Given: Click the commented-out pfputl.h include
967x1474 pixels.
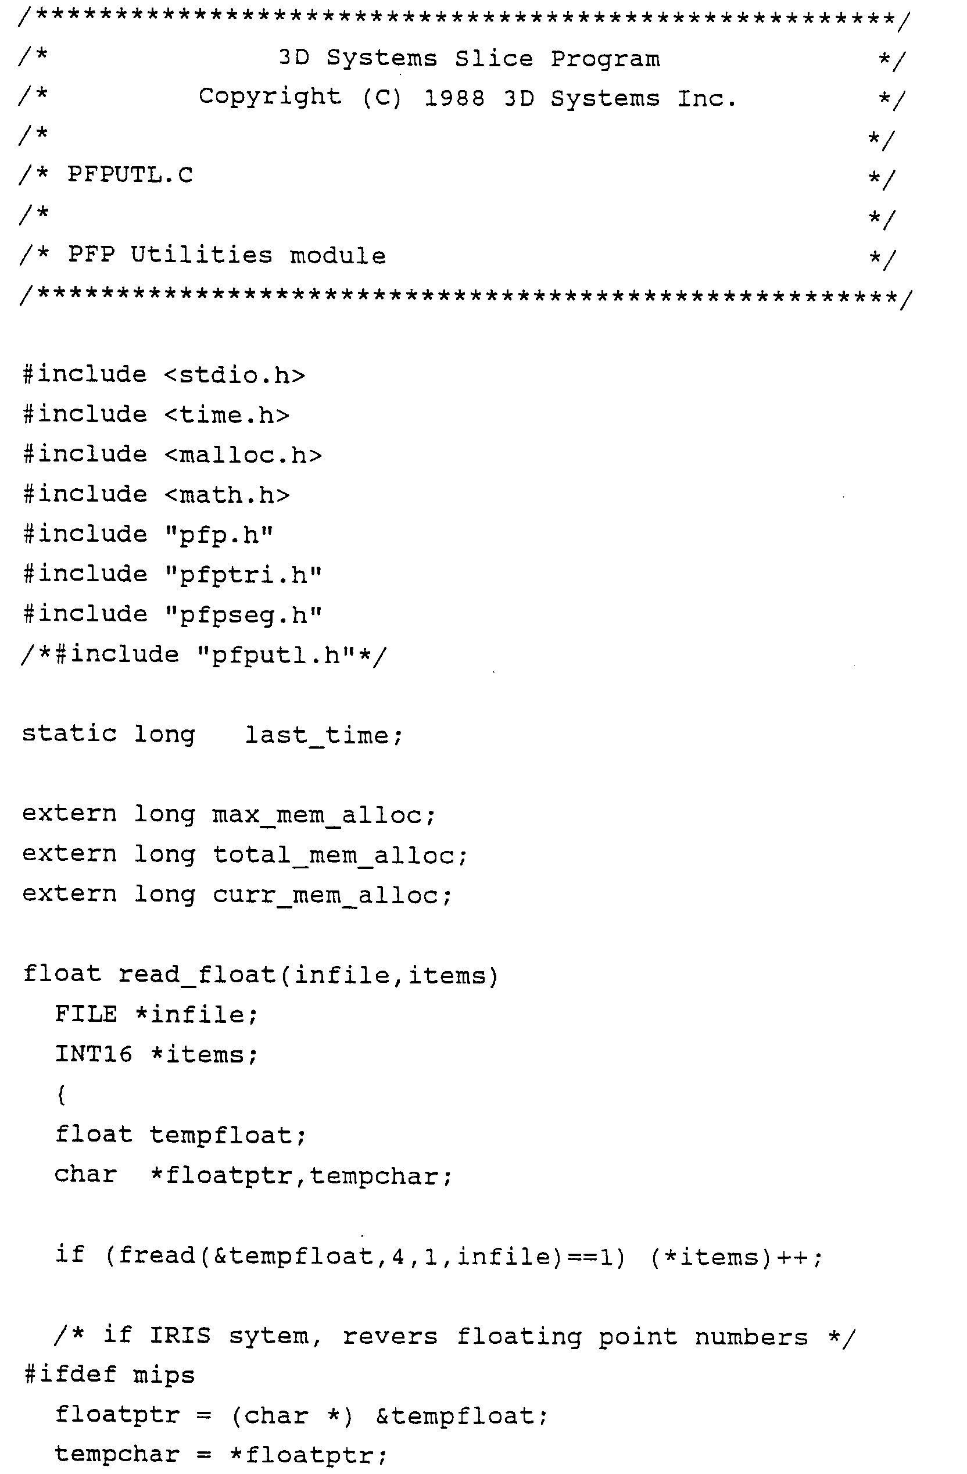Looking at the screenshot, I should (203, 654).
